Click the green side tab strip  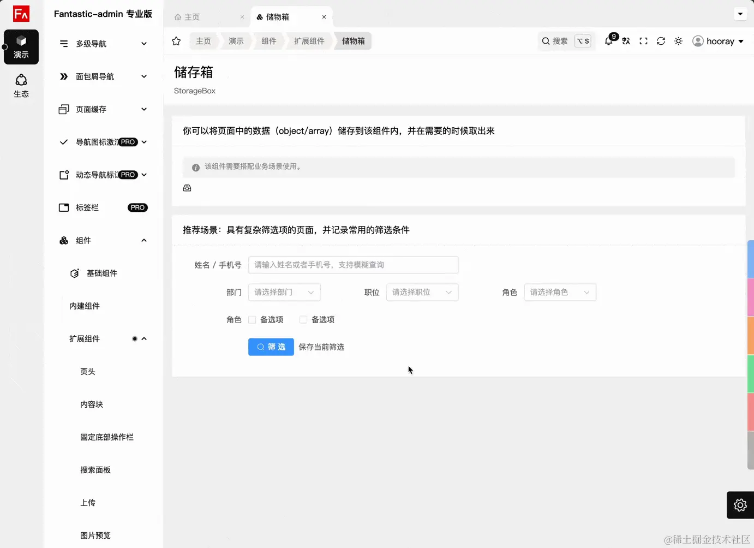751,374
